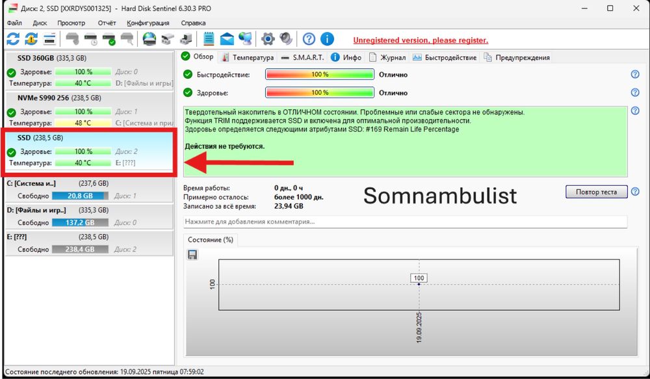Click the drive with computer toolbar icon
This screenshot has height=379, width=650.
point(186,39)
